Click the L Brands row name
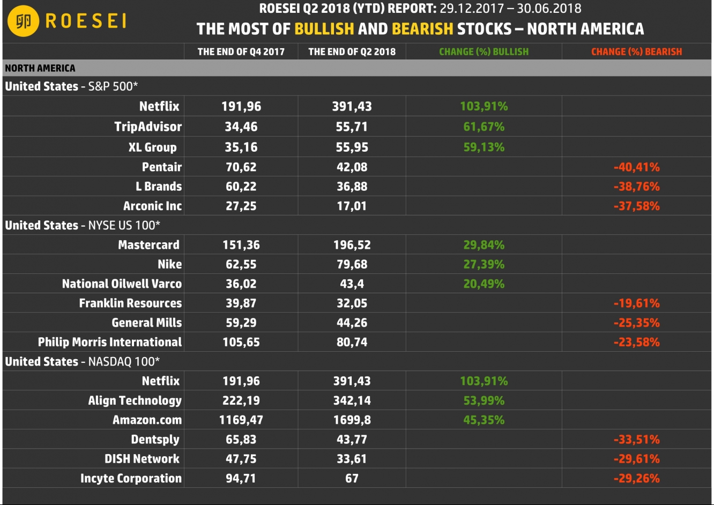The image size is (714, 505). pyautogui.click(x=159, y=187)
